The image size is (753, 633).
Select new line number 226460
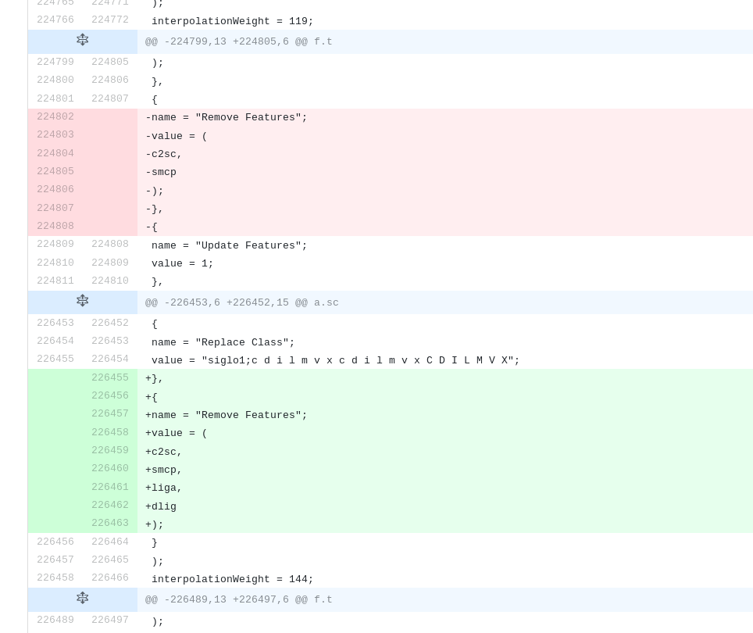[110, 468]
